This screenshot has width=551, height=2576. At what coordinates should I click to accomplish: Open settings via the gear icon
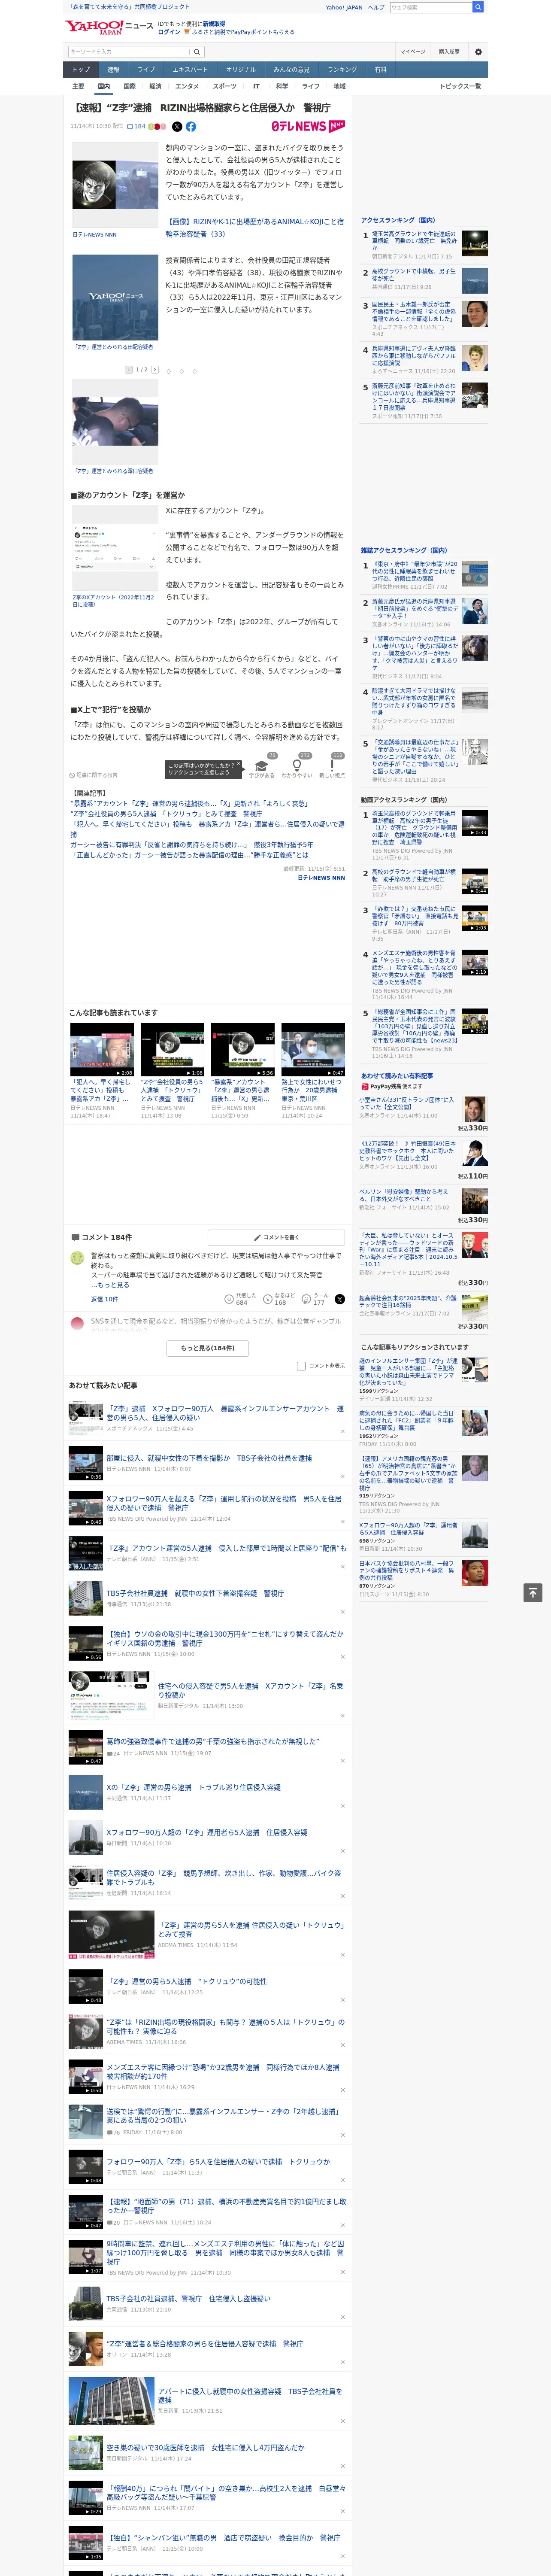point(478,52)
